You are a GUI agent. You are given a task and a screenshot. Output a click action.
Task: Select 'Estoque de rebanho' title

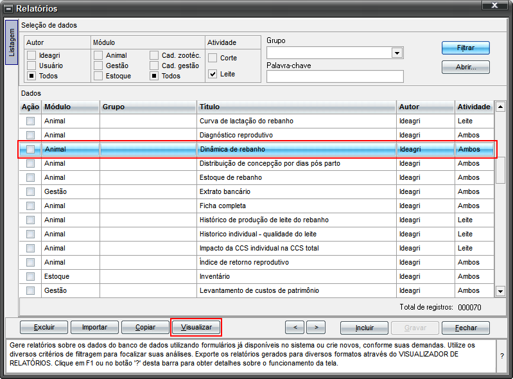pos(230,177)
